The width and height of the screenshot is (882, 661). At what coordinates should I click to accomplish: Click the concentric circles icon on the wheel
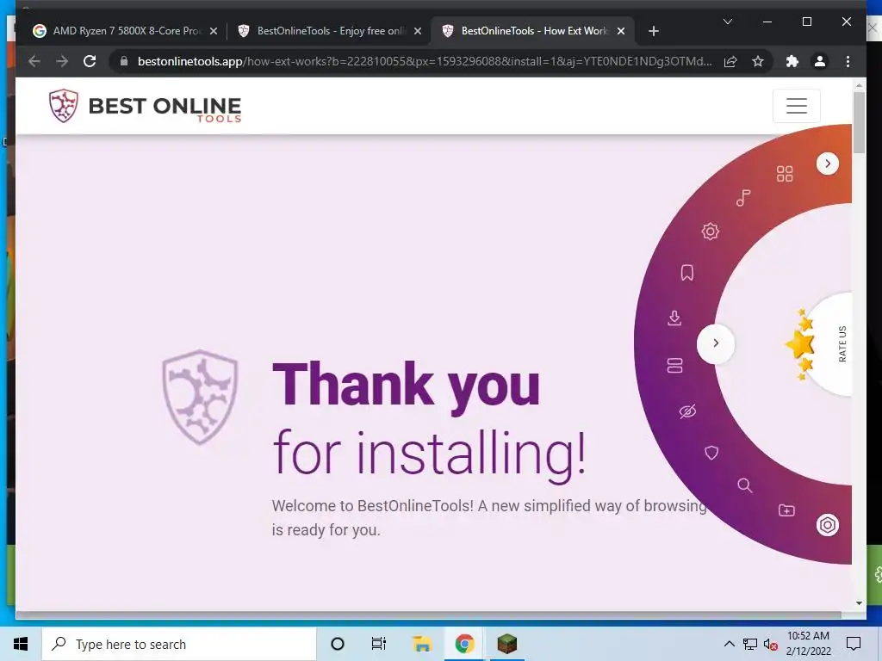[x=828, y=525]
